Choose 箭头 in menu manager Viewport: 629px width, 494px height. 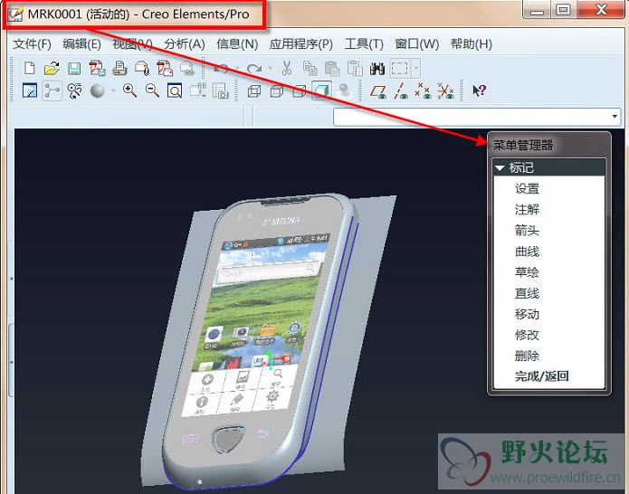(527, 230)
